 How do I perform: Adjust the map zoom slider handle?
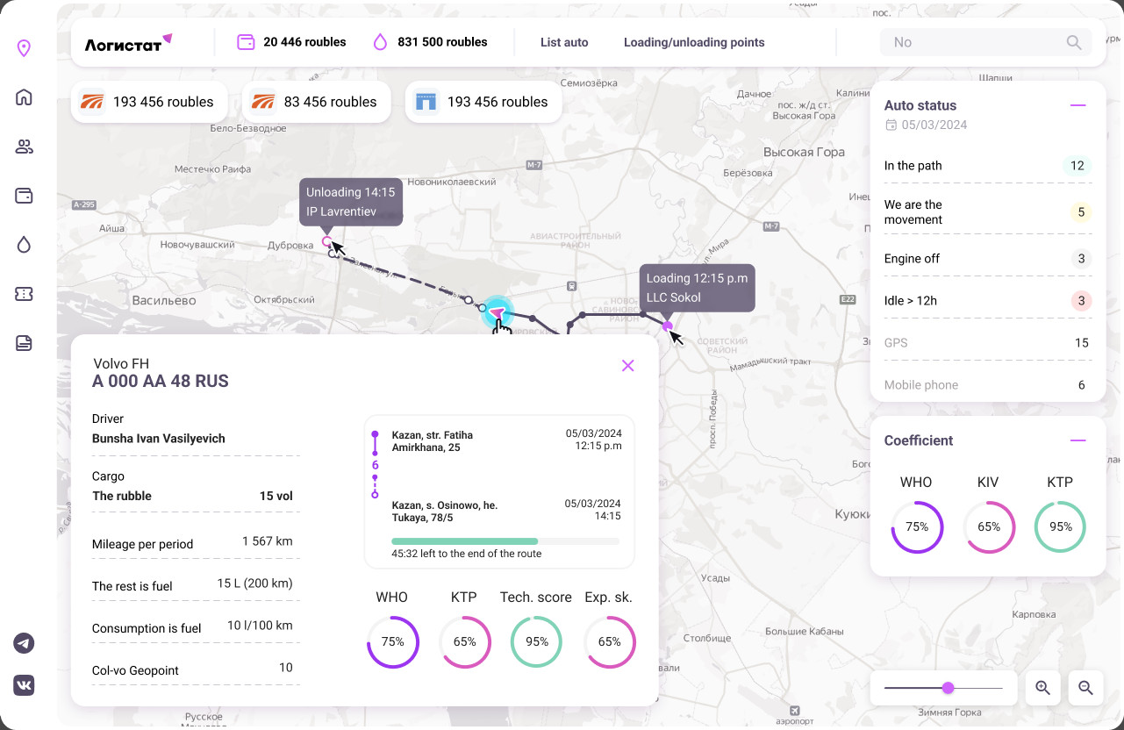click(948, 688)
